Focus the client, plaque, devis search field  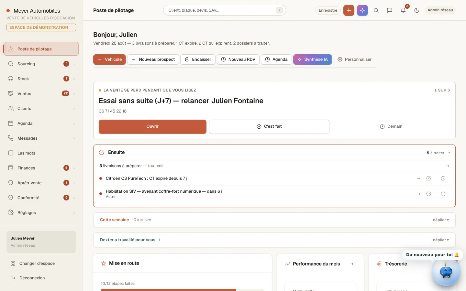pos(225,10)
